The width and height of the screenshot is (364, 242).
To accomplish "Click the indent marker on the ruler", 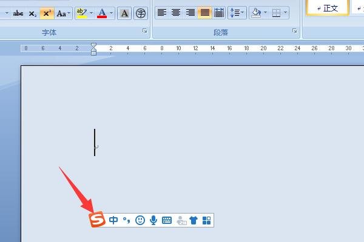I will pyautogui.click(x=93, y=49).
